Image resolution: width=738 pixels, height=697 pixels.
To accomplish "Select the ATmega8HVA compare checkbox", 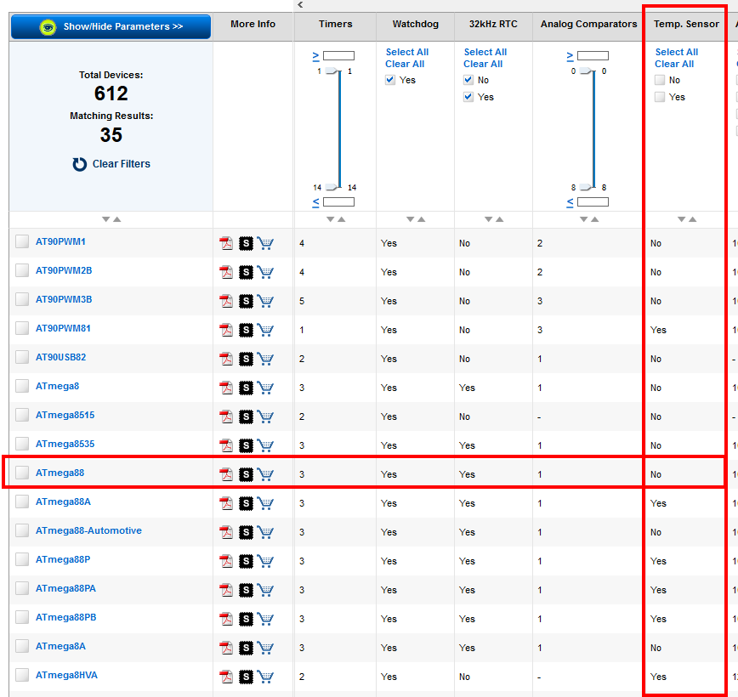I will point(22,675).
